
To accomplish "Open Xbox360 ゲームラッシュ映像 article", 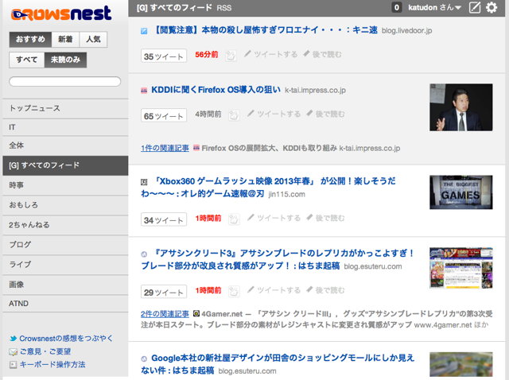I will coord(269,188).
